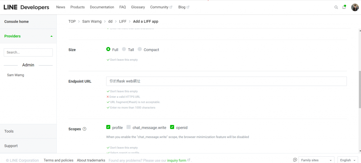Open the user profile avatar
361x163 pixels.
[355, 7]
